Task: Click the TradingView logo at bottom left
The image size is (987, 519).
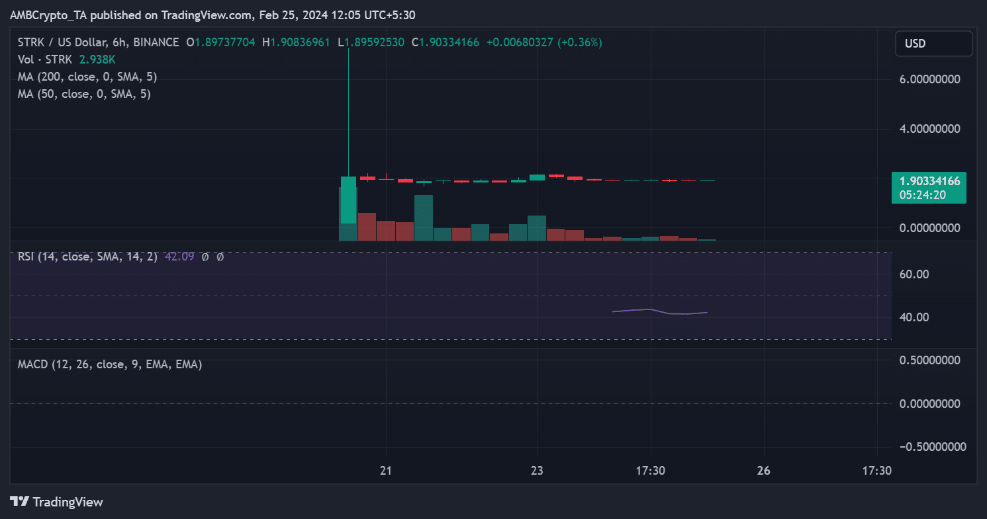Action: [x=57, y=502]
